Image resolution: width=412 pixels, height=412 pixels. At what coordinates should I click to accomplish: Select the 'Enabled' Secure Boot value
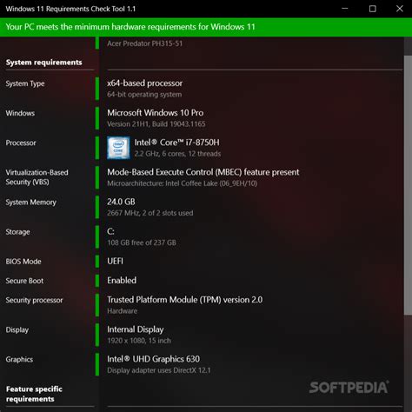122,281
